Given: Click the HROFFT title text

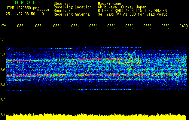Looking at the screenshot, I should click(31, 2).
